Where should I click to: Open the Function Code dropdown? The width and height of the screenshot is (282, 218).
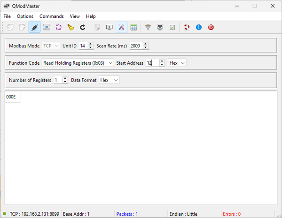click(x=78, y=63)
